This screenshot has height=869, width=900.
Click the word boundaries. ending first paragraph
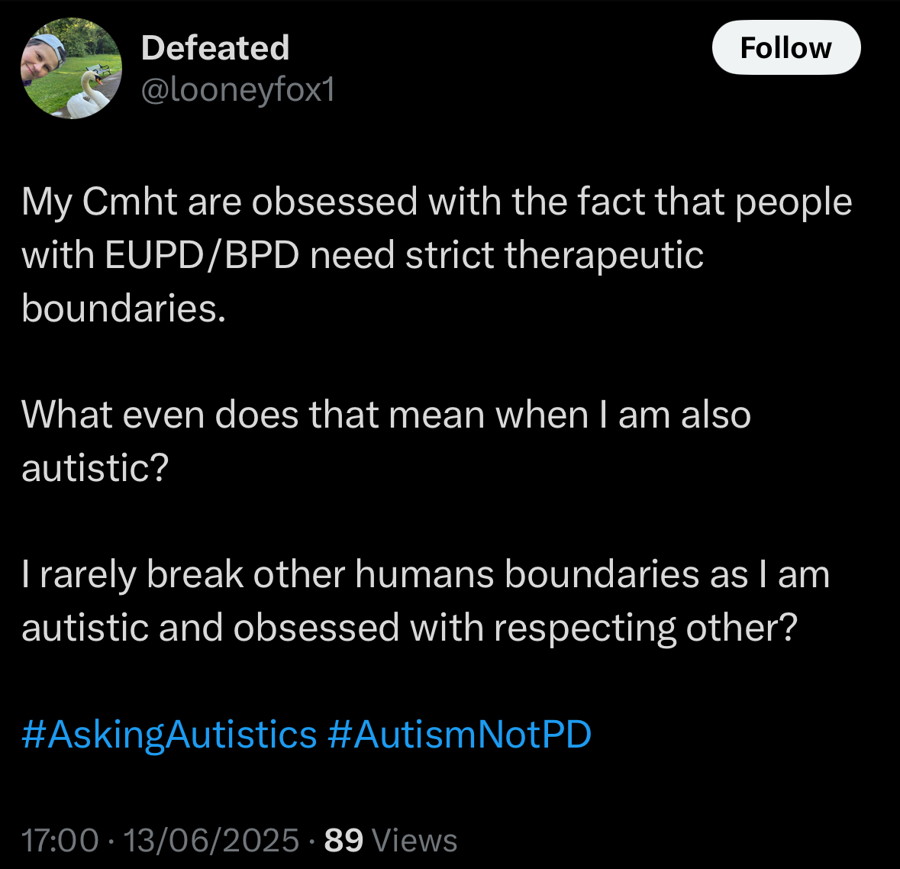[124, 309]
